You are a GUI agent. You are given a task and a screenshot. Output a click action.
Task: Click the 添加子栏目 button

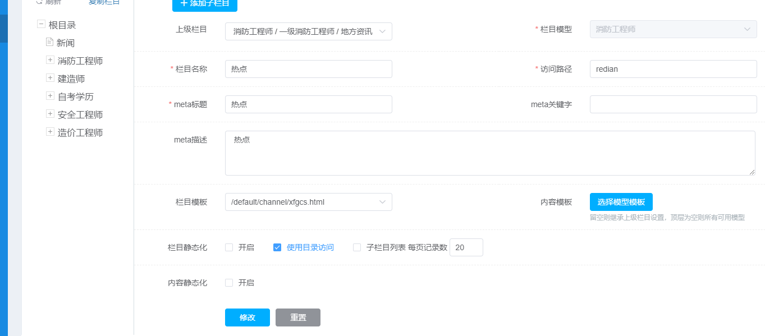click(205, 4)
